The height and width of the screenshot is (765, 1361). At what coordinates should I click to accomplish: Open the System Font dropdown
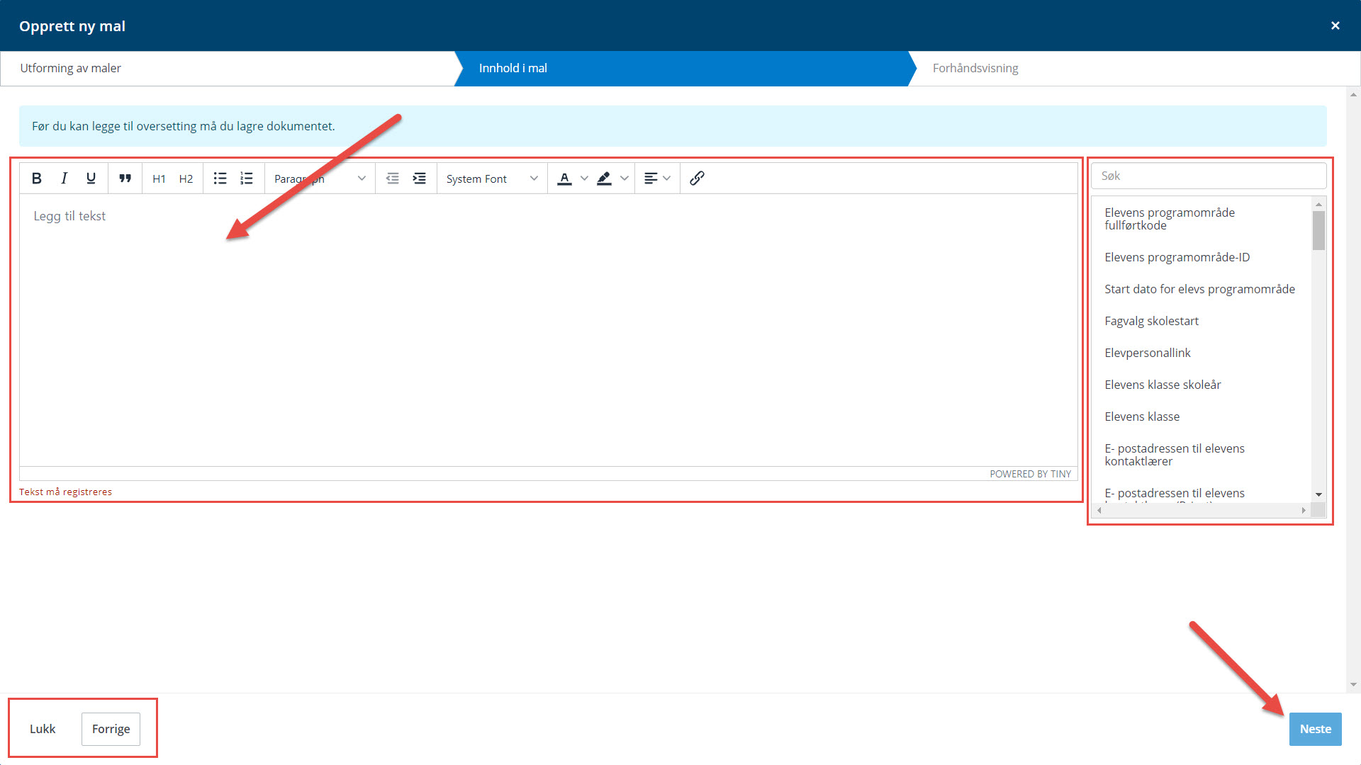point(492,178)
